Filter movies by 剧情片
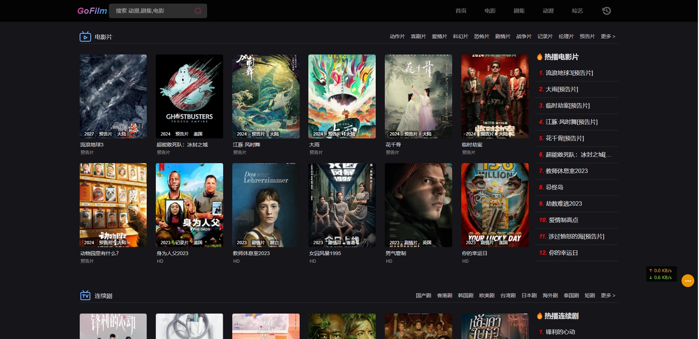Image resolution: width=699 pixels, height=339 pixels. [503, 36]
